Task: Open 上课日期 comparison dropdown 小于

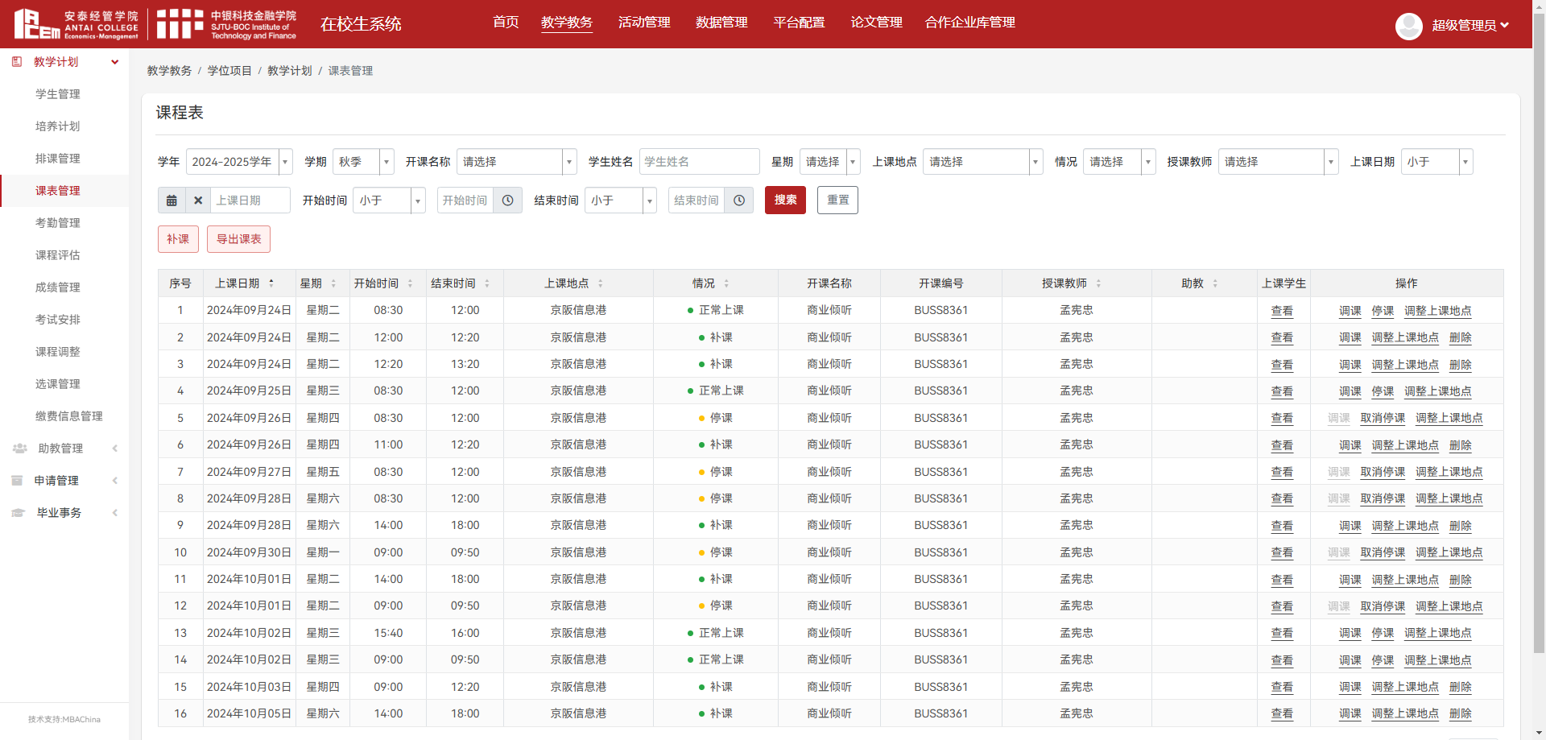Action: pos(1437,162)
